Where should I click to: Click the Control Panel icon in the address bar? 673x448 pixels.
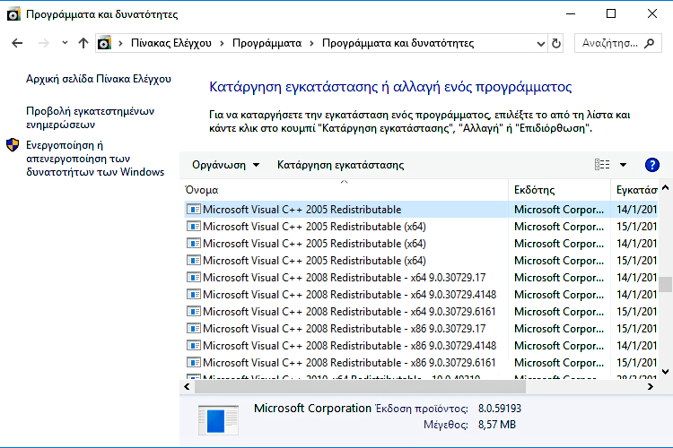104,43
